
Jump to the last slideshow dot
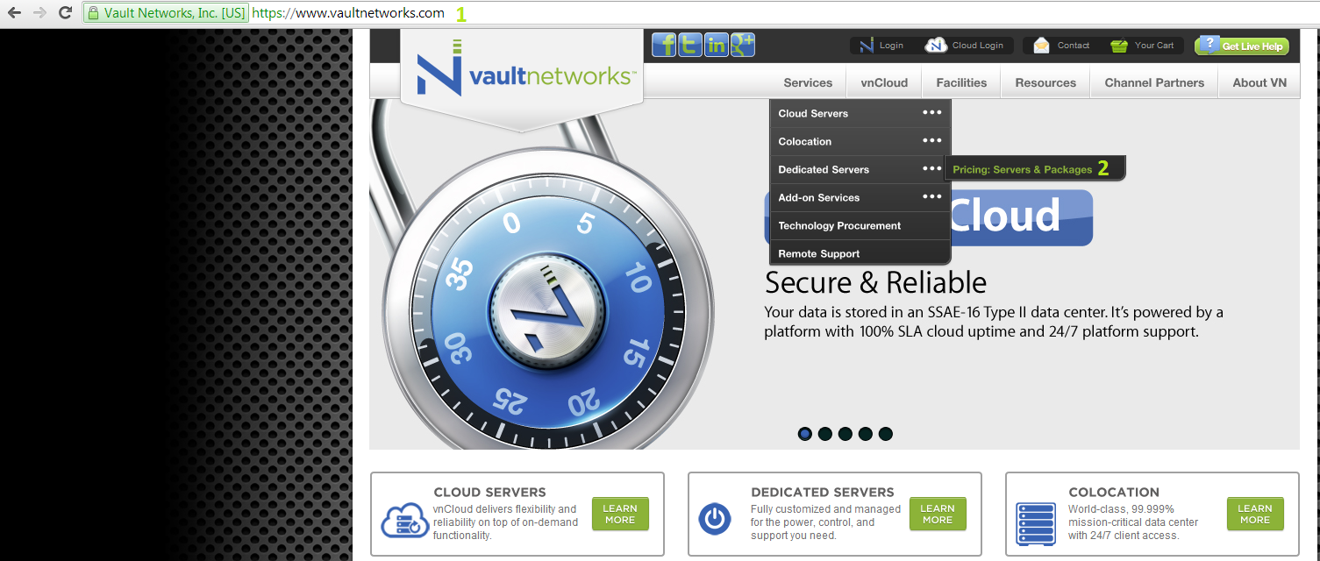pos(886,433)
